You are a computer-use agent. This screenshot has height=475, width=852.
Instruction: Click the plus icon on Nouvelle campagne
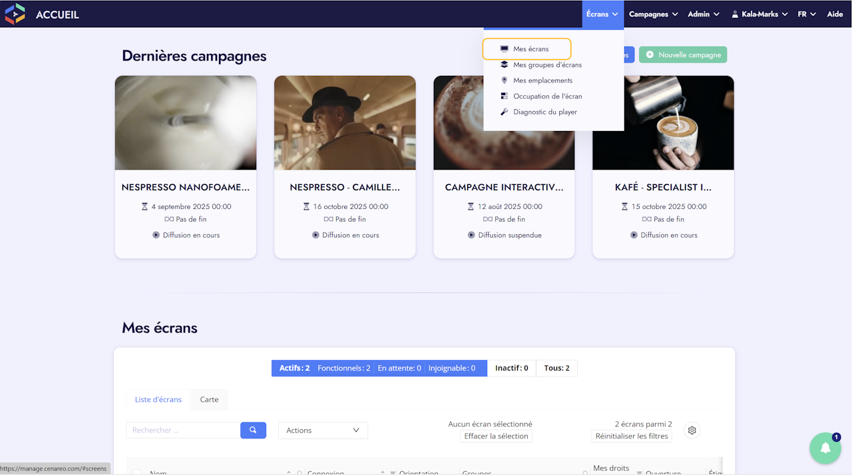point(650,55)
